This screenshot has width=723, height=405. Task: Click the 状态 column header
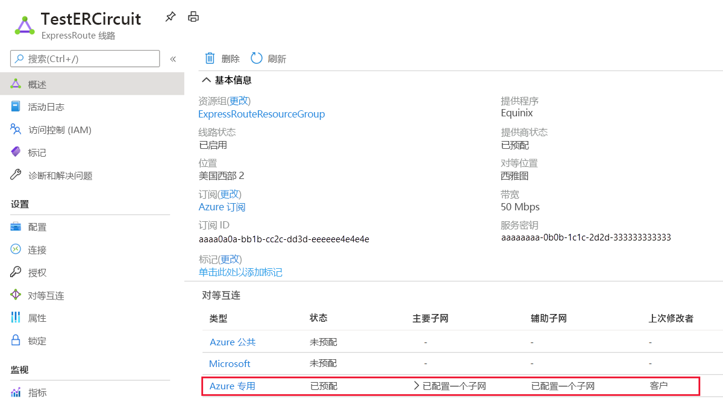[319, 318]
